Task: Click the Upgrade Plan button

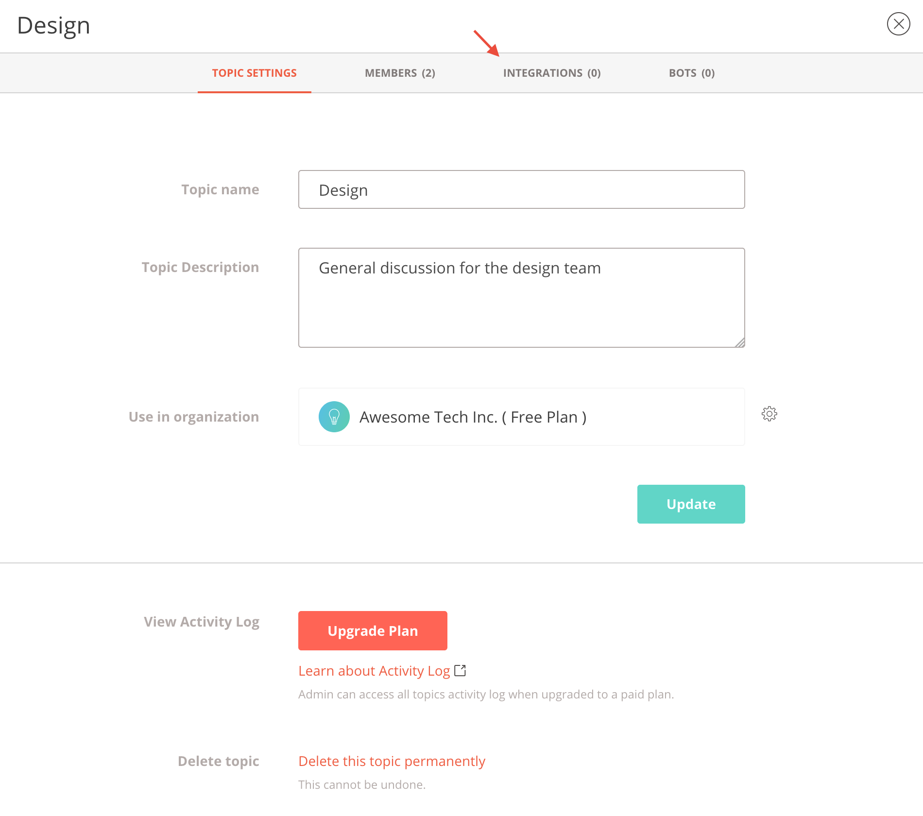Action: click(373, 630)
